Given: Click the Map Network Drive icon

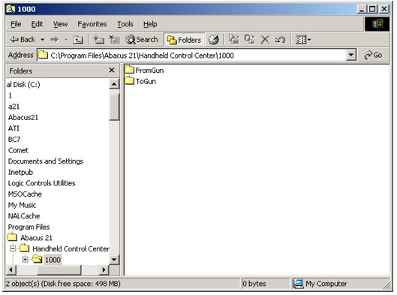Looking at the screenshot, I should [x=98, y=40].
